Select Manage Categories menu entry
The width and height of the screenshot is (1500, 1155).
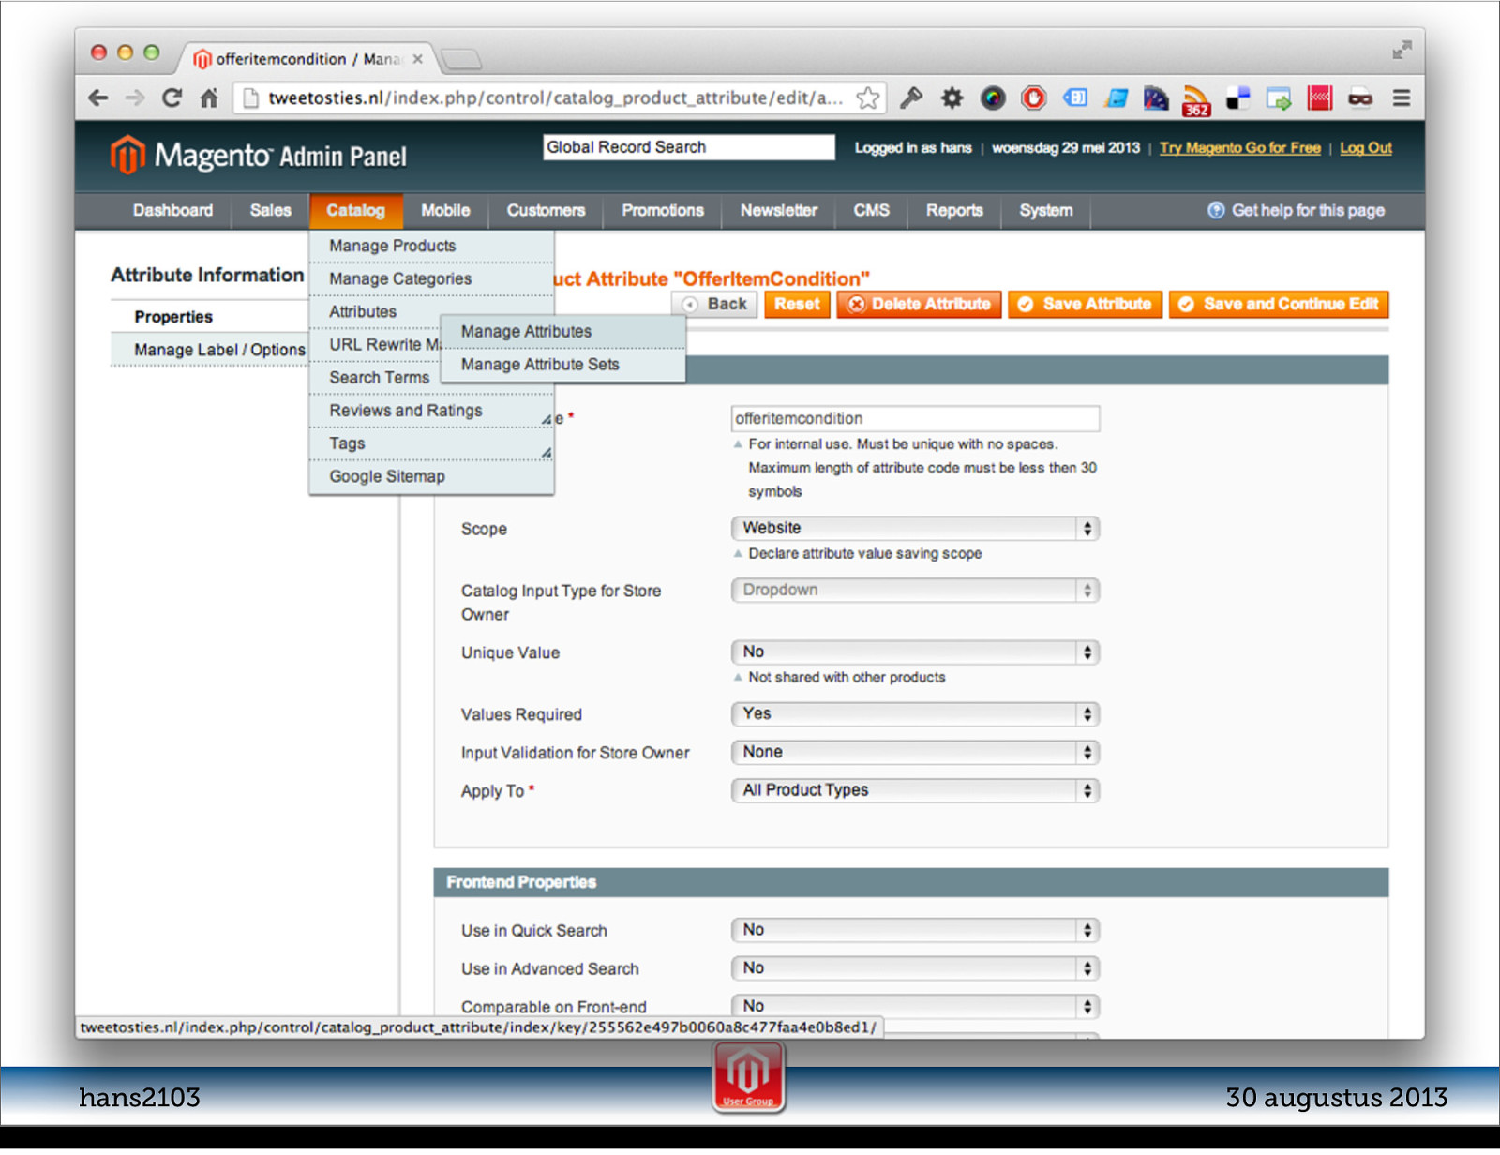(431, 278)
